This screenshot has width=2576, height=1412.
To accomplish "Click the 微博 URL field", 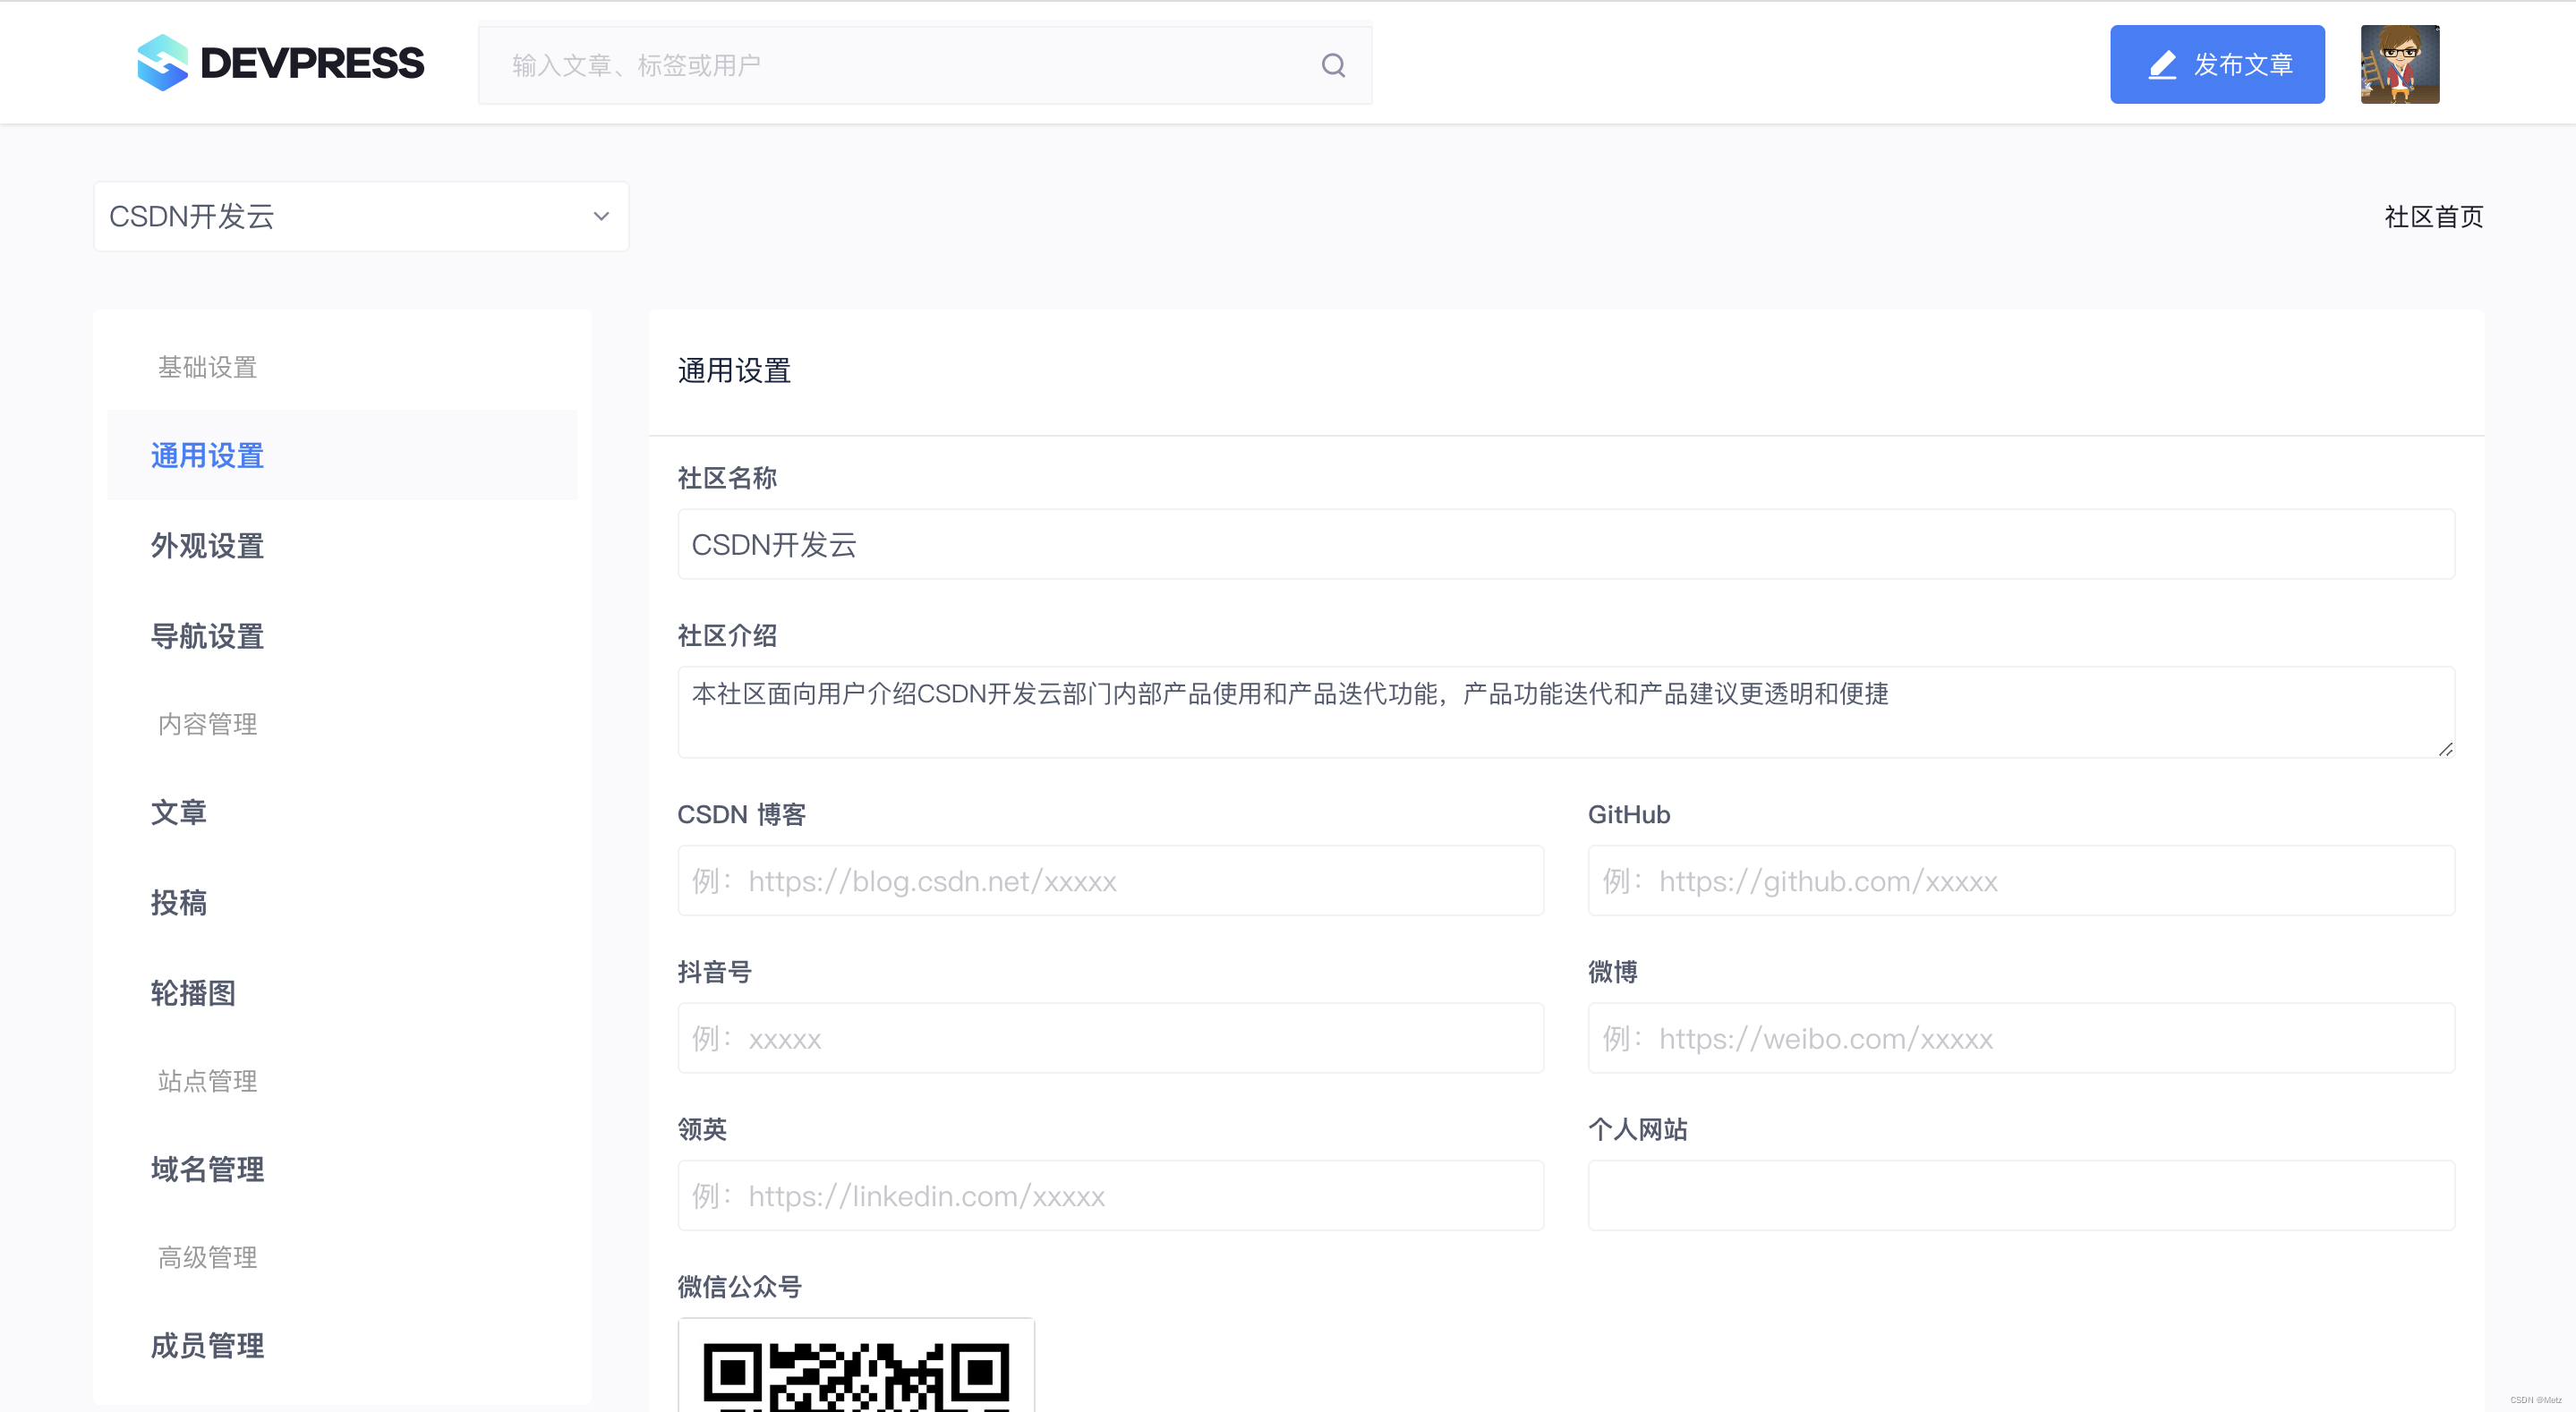I will point(2021,1038).
